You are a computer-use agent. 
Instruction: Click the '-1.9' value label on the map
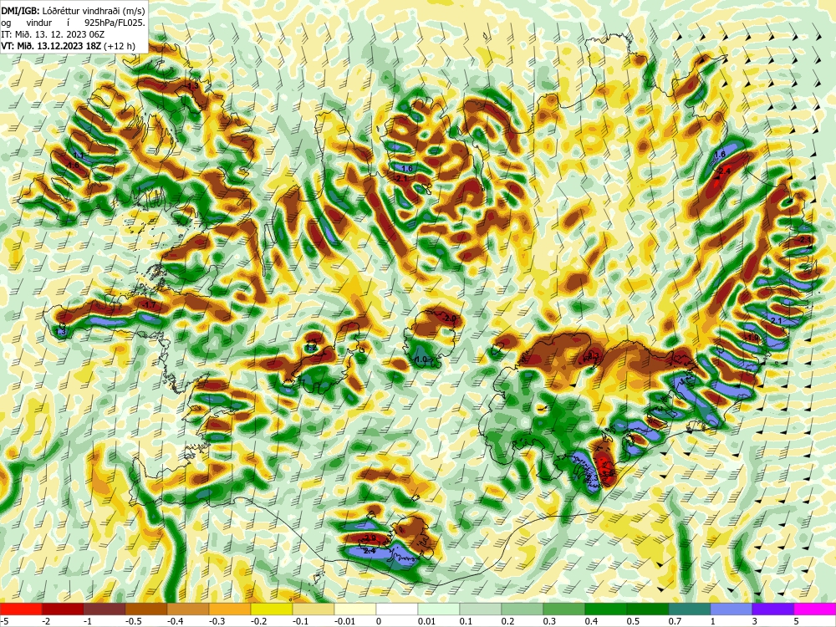tap(752, 338)
